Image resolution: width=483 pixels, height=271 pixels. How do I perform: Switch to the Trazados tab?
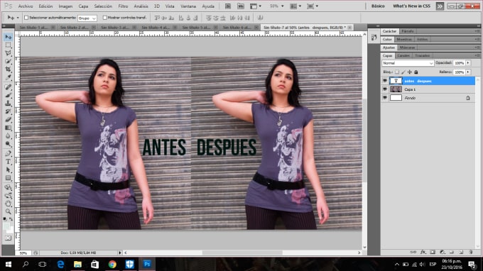click(423, 55)
